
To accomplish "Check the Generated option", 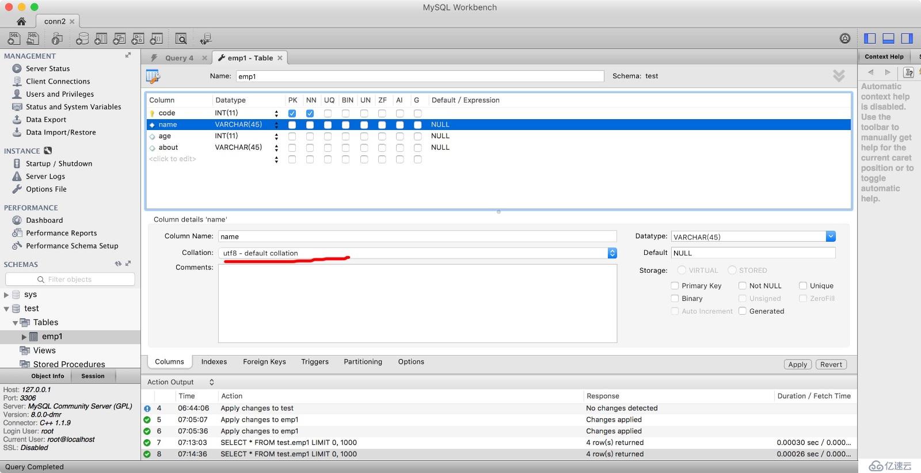I will pos(743,311).
